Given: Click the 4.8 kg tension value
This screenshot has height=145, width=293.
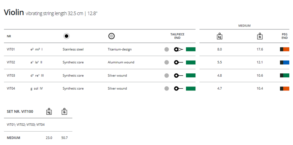Looking at the screenshot, I should 219,75.
